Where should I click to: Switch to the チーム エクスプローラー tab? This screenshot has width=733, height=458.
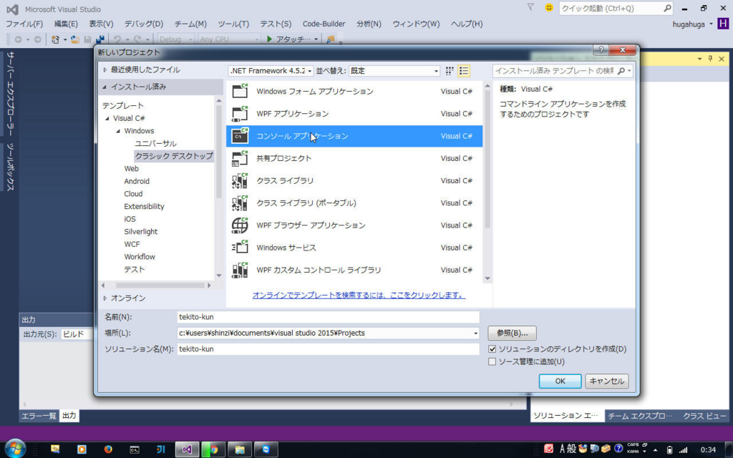tap(640, 416)
